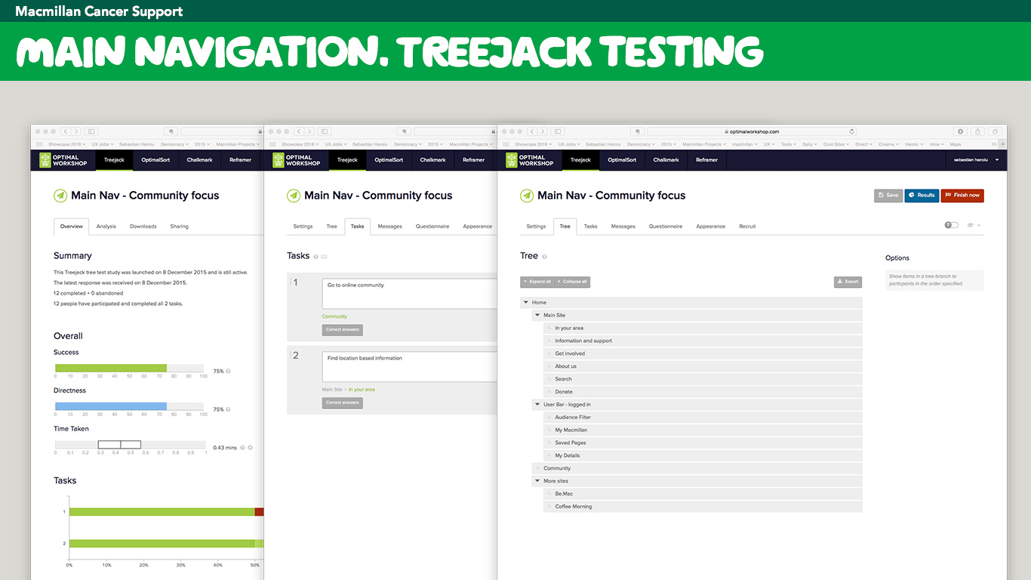The image size is (1031, 580).
Task: Click Optimal Workshop logo in the middle window
Action: (x=297, y=160)
